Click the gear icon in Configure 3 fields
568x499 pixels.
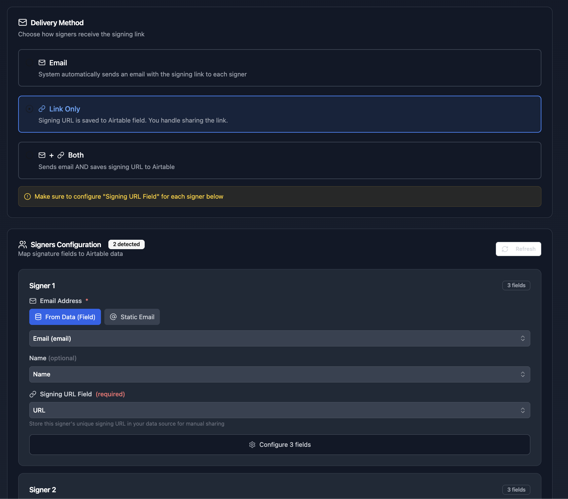tap(252, 445)
